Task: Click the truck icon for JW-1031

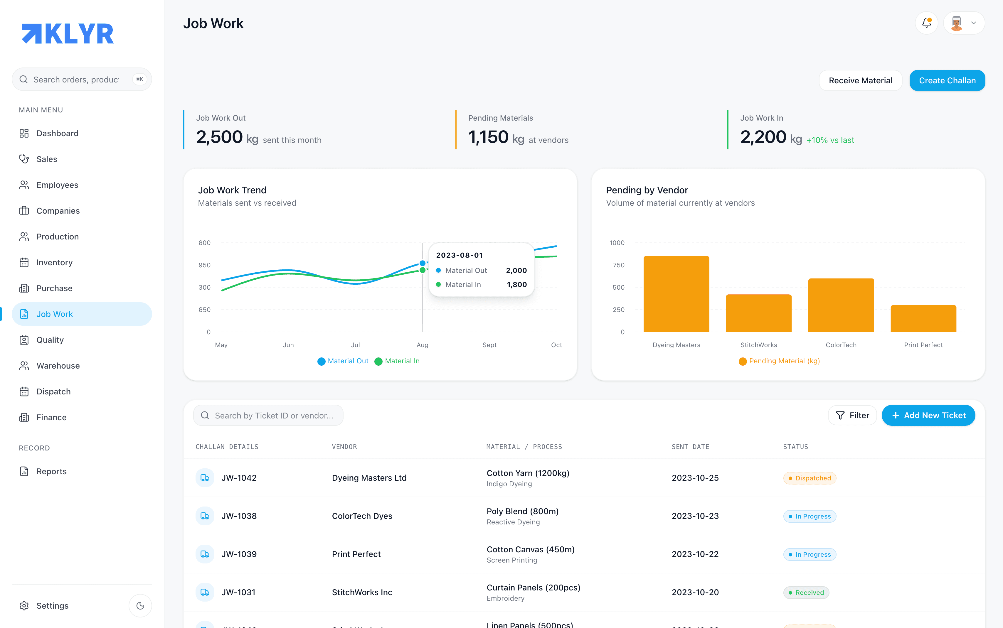Action: click(x=205, y=592)
